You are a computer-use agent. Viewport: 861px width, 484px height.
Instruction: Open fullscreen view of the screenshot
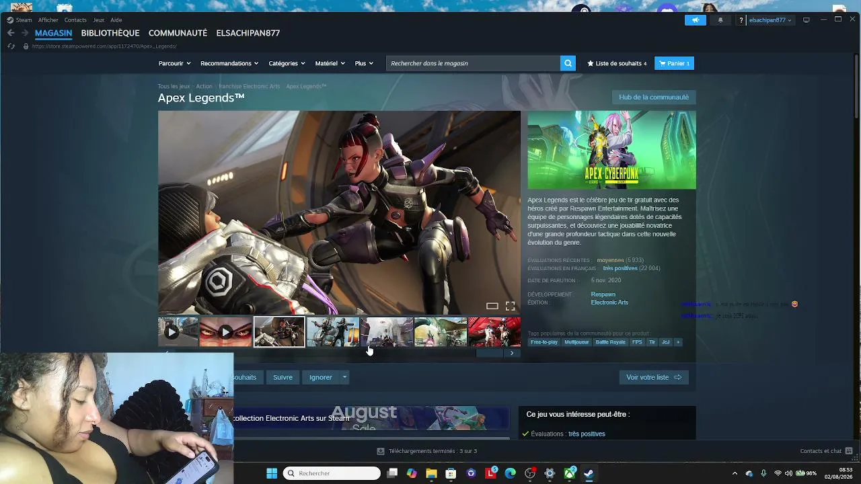click(x=511, y=307)
